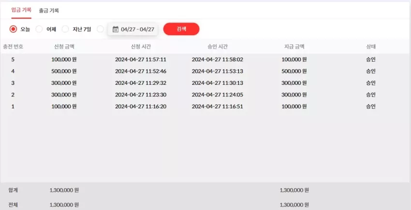Click the 합계 requested total 1,300,000 원
This screenshot has width=411, height=210.
pyautogui.click(x=64, y=190)
